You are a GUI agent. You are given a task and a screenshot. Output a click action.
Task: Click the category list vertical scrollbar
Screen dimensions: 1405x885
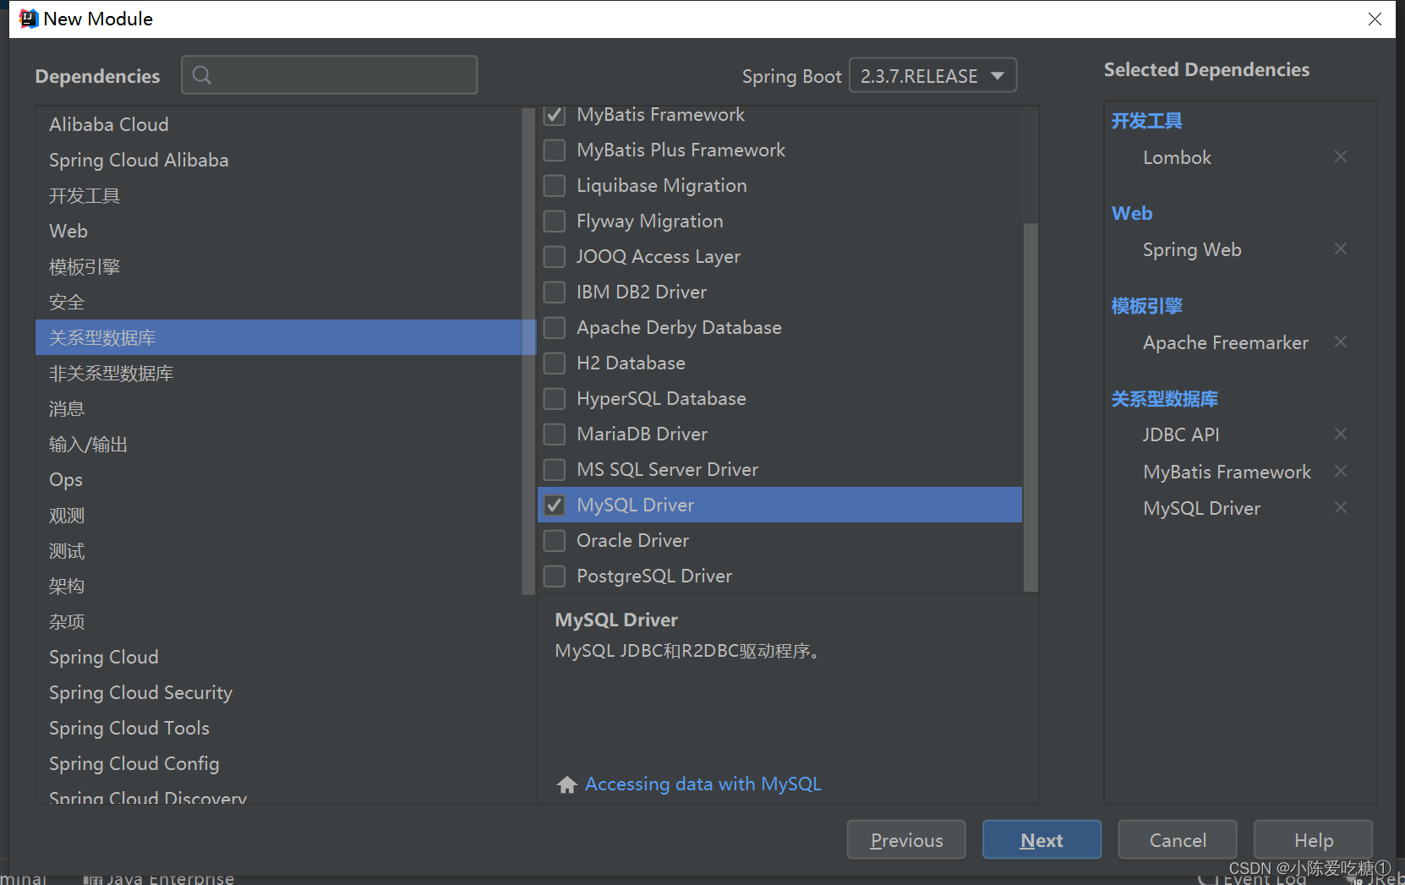click(529, 351)
